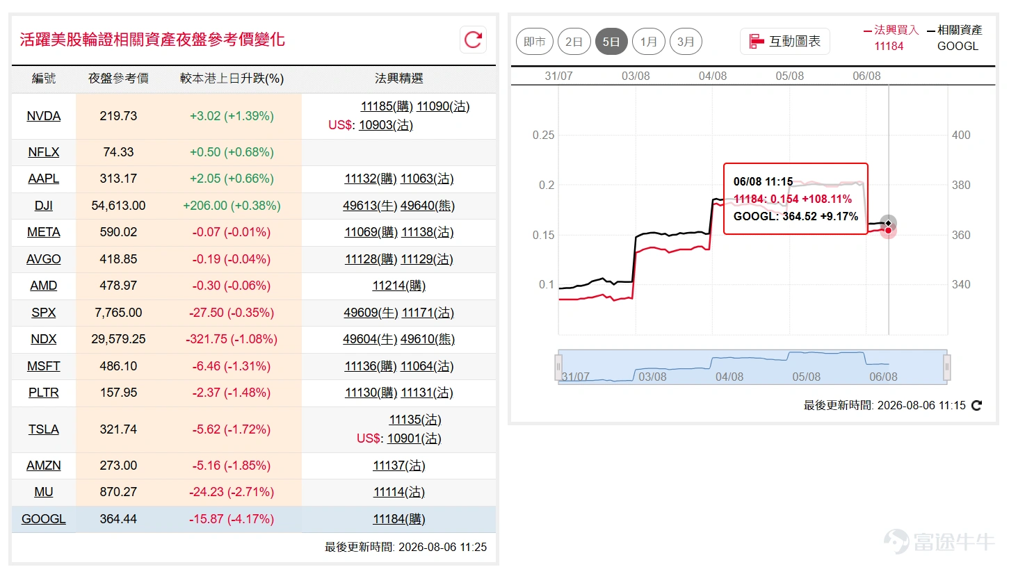Screen dimensions: 1009x567
Task: Open SPX put warrant 11171
Action: [428, 313]
